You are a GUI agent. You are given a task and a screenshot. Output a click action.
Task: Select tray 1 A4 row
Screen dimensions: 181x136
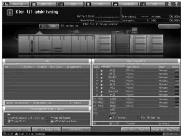[136, 70]
